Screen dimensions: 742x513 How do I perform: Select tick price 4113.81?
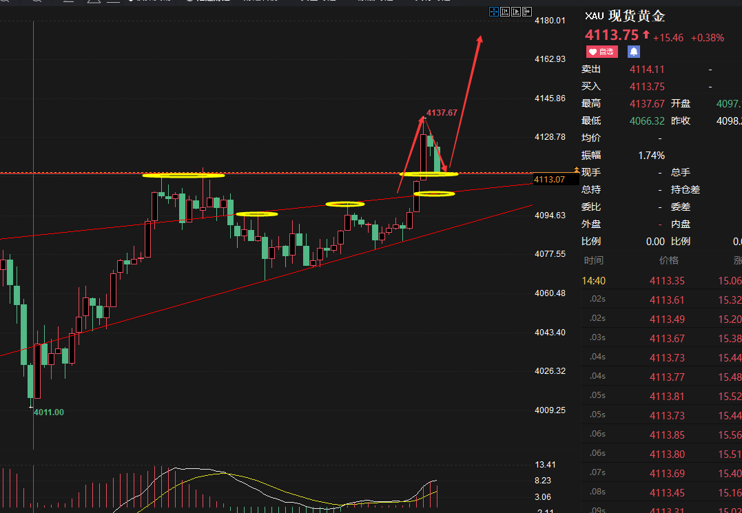pos(667,396)
